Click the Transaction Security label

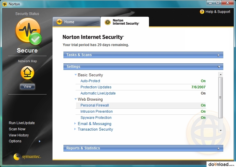click(95, 129)
